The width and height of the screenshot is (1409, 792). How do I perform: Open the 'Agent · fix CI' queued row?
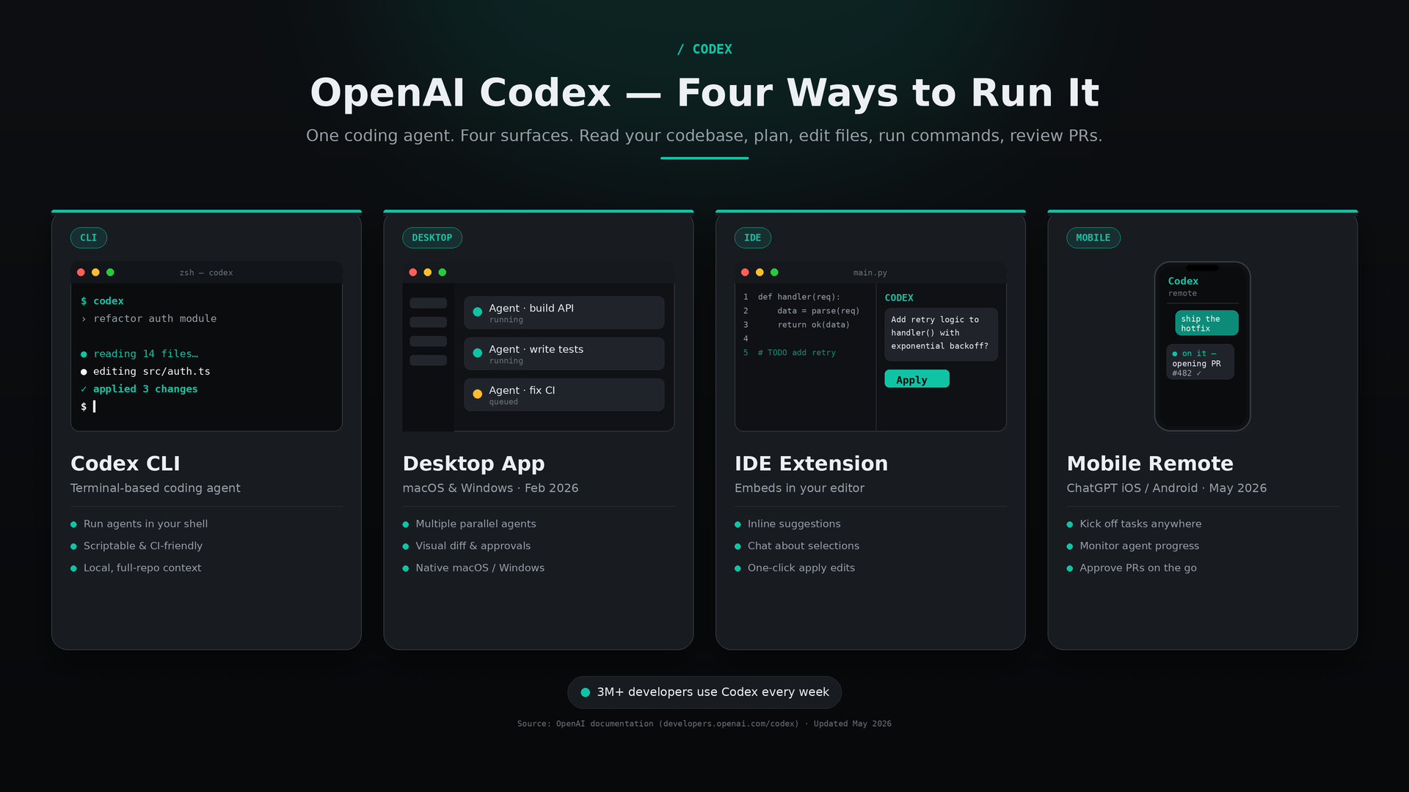564,395
